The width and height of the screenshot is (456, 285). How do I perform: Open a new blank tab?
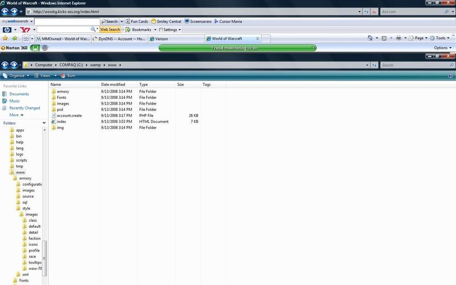point(266,39)
